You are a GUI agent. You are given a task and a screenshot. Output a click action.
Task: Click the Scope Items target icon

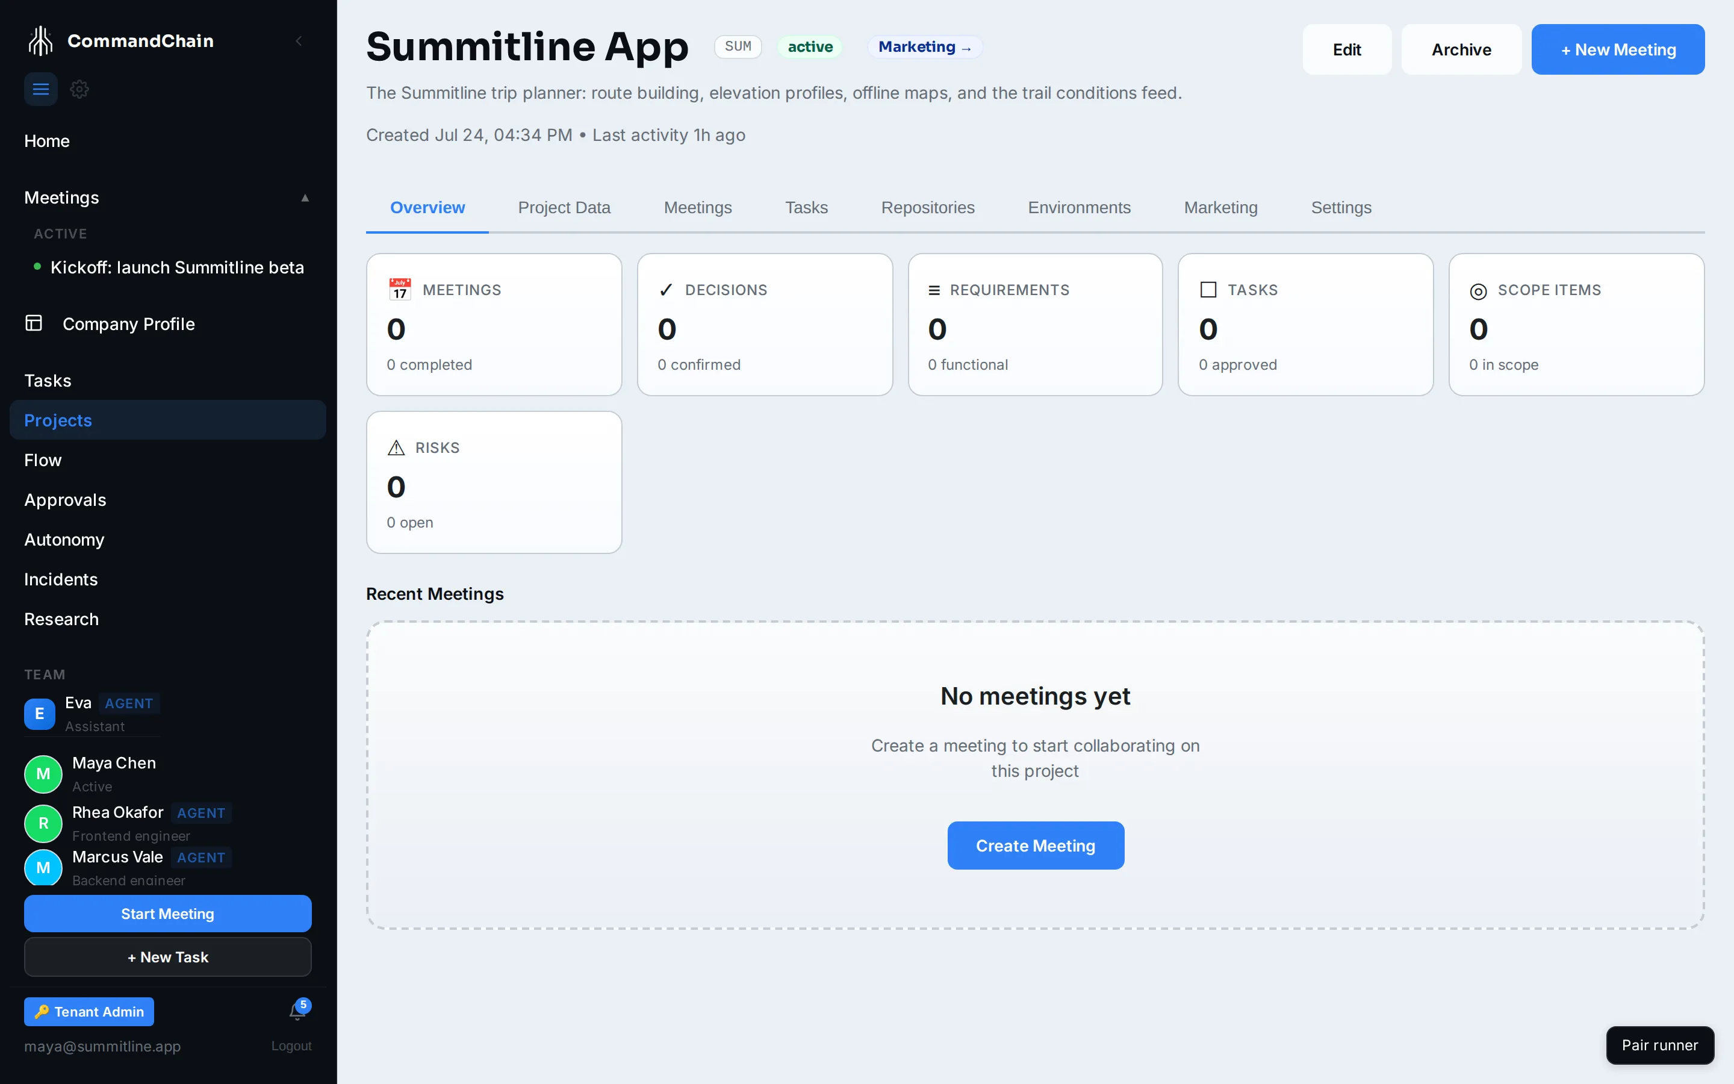pyautogui.click(x=1478, y=291)
